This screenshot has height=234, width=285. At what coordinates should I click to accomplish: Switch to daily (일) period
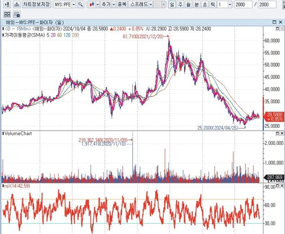click(172, 5)
